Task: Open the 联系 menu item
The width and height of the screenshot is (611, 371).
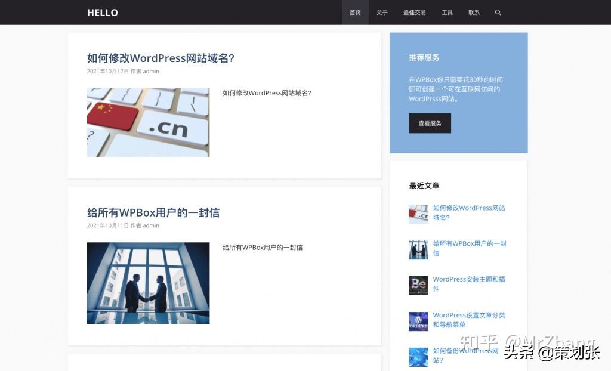Action: pyautogui.click(x=474, y=13)
